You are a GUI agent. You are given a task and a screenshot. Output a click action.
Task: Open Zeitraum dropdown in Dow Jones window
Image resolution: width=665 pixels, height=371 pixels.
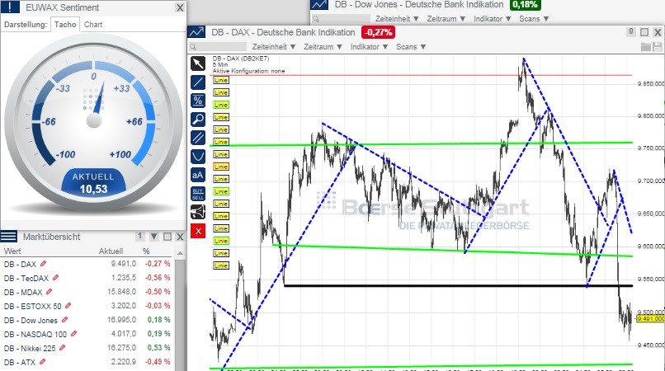click(446, 19)
